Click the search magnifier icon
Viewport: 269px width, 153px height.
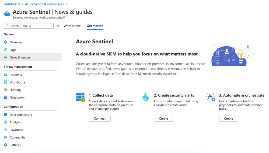(7, 26)
